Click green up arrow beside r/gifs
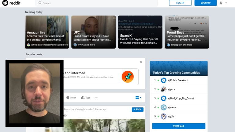Image resolution: width=235 pixels, height=132 pixels. click(x=158, y=116)
